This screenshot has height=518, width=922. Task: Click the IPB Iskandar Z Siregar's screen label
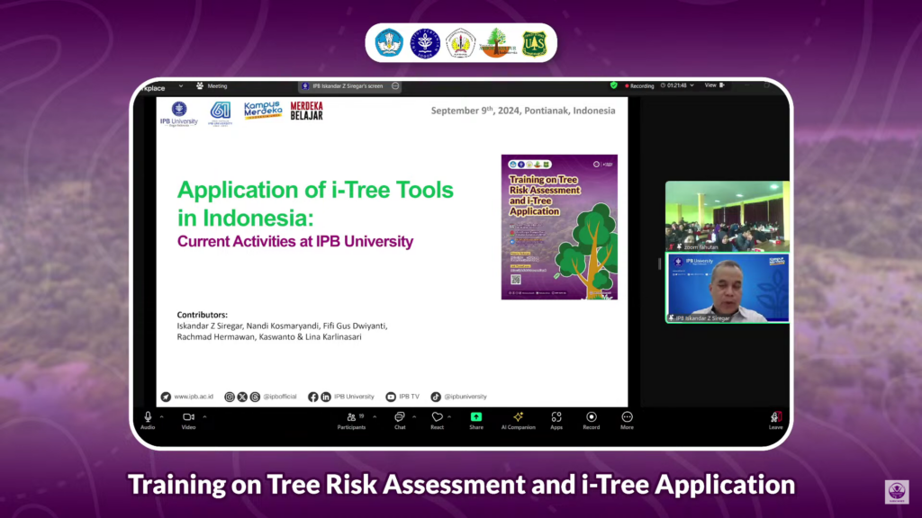click(x=348, y=85)
